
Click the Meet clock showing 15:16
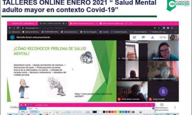pos(163,37)
